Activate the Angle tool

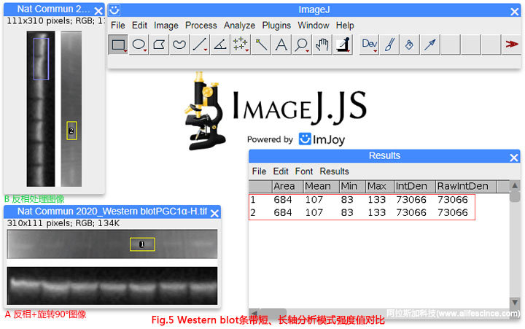219,45
